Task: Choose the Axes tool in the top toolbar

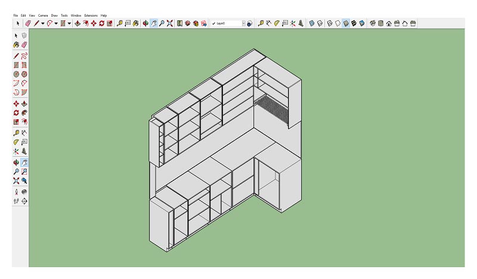Action: pos(293,23)
